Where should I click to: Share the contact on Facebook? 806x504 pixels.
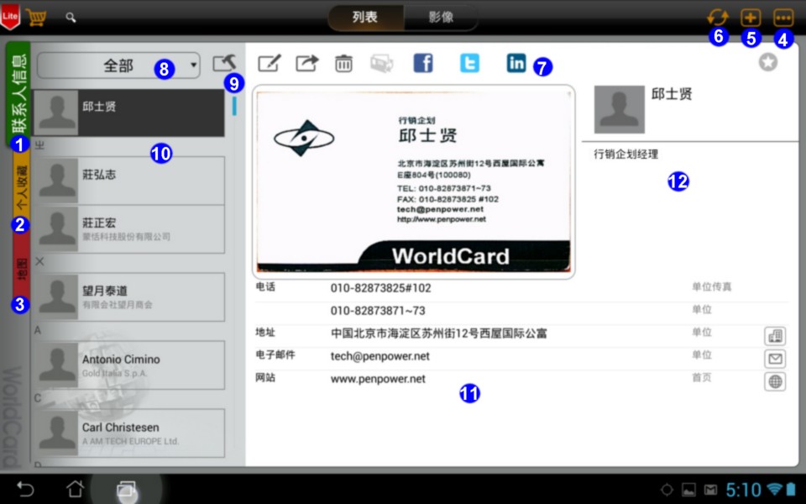(x=423, y=63)
